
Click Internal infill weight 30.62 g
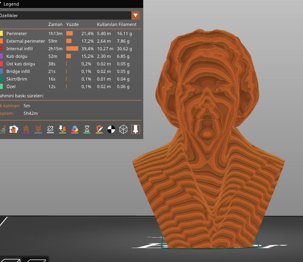point(124,49)
